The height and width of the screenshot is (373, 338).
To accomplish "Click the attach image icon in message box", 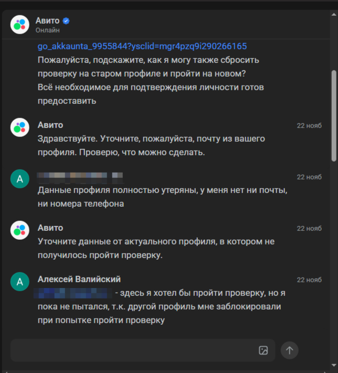I will point(263,350).
